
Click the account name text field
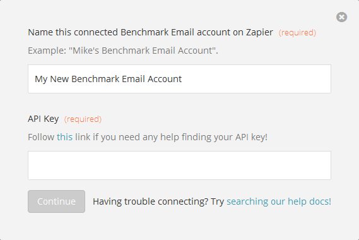point(179,79)
